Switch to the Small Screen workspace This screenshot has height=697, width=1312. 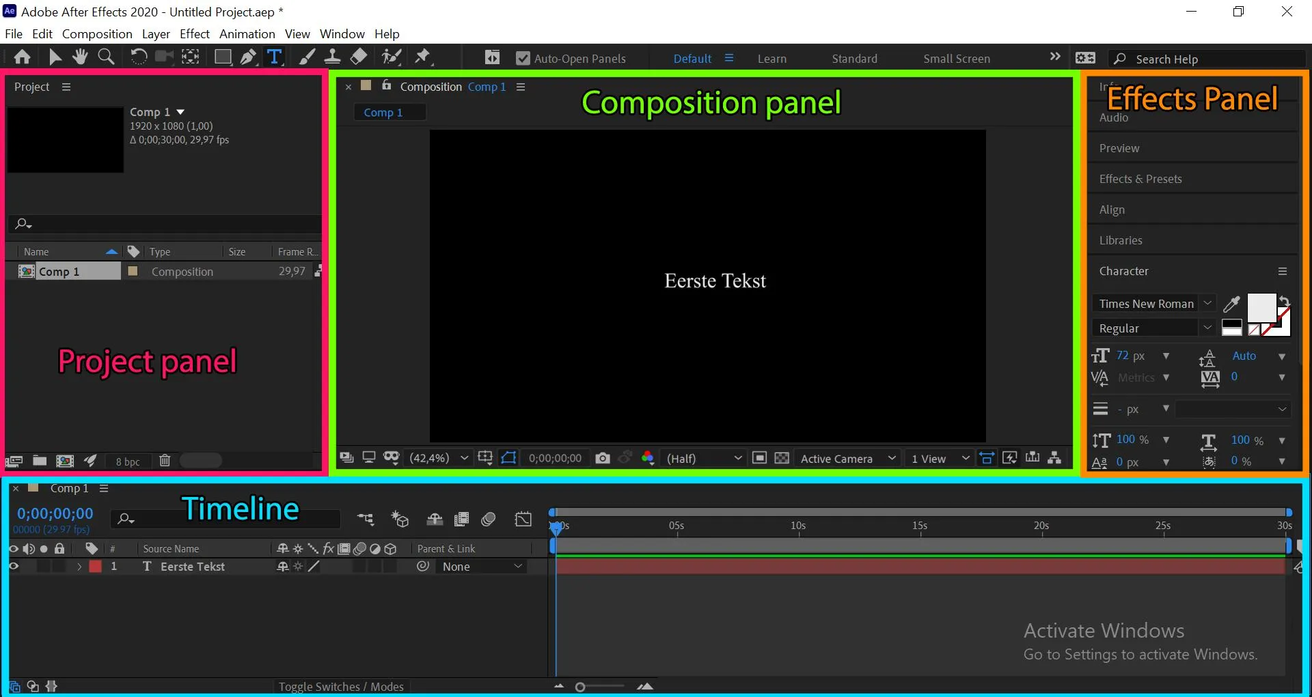click(x=957, y=59)
